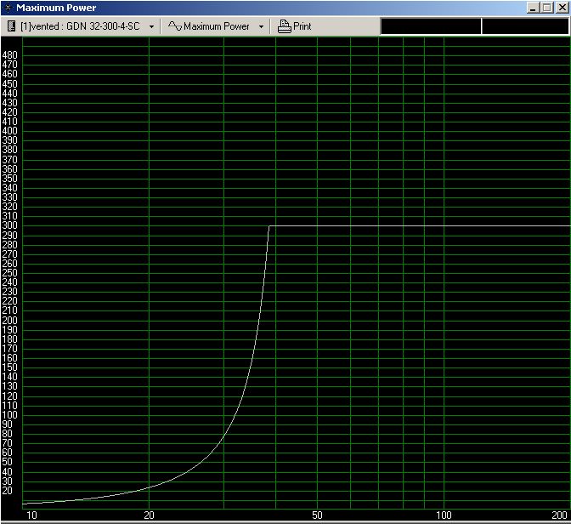Screen dimensions: 571x524
Task: Click the first black readout field
Action: (431, 26)
